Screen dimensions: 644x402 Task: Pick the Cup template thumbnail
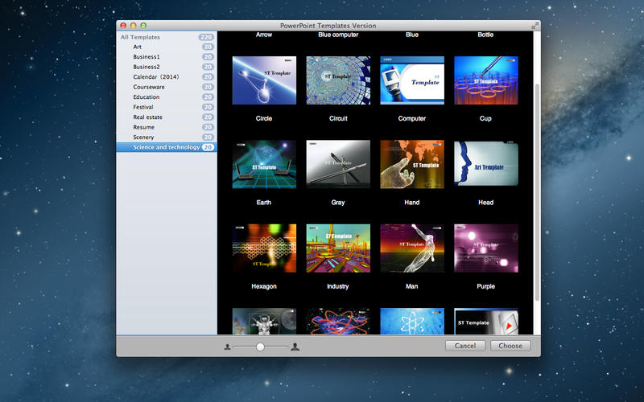486,80
